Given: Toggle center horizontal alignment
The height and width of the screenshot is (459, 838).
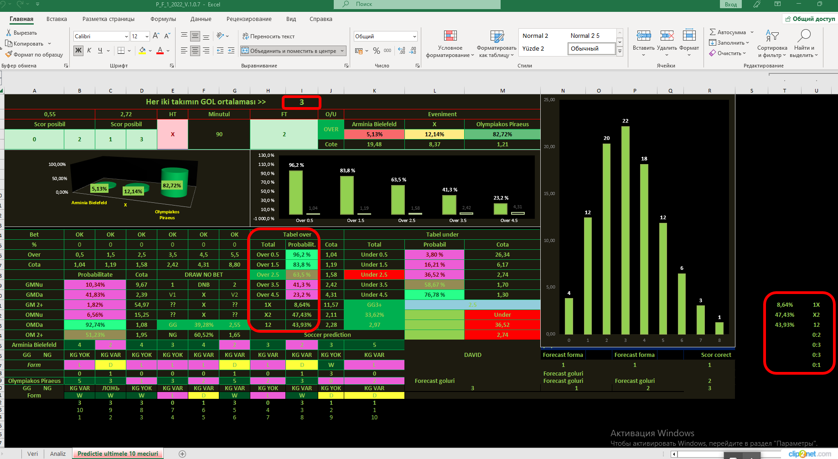Looking at the screenshot, I should (195, 51).
